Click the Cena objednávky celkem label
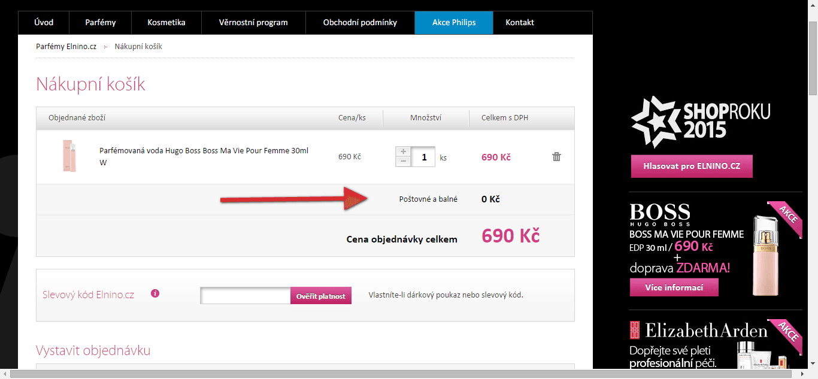818x379 pixels. (x=402, y=239)
